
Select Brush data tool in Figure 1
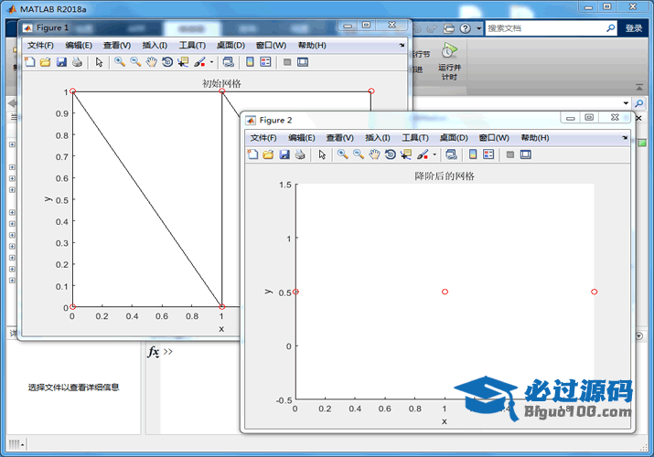[199, 62]
